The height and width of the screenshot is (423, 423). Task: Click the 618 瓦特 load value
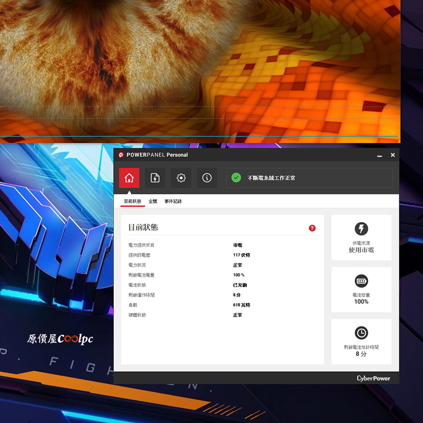pyautogui.click(x=242, y=305)
